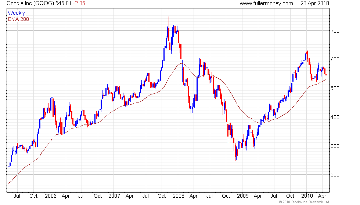Screen dimensions: 360x205
Task: Click the 200 price axis label
Action: 335,175
